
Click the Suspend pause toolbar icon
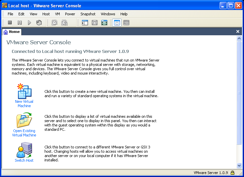(x=20, y=23)
